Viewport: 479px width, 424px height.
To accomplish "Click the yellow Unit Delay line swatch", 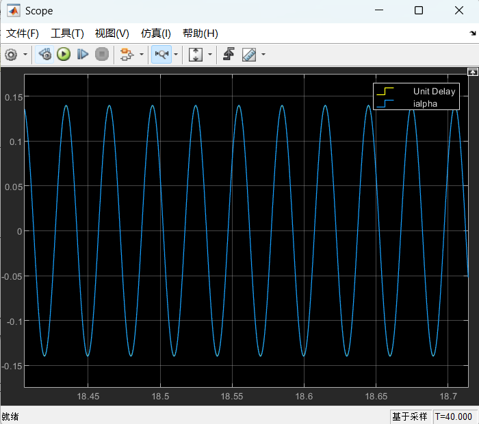I will [385, 91].
